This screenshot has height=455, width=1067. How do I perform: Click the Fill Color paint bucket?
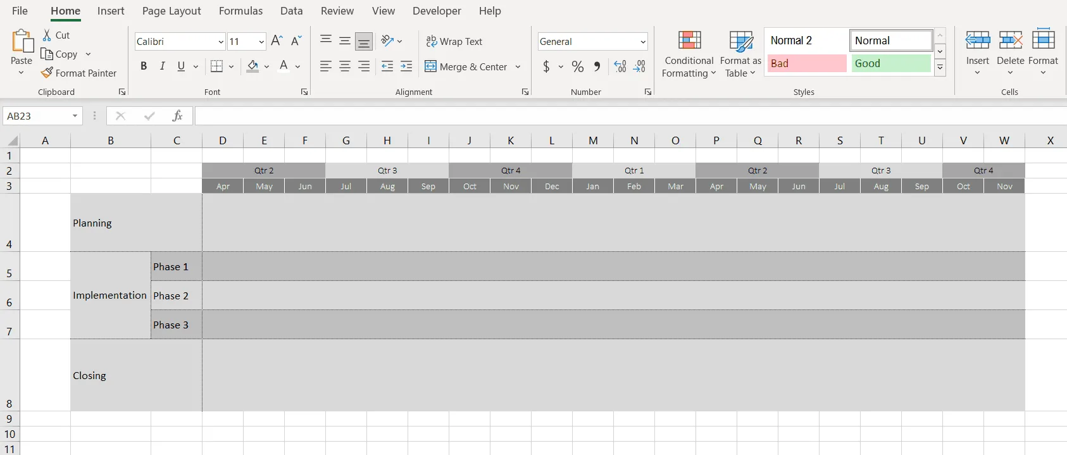[253, 66]
